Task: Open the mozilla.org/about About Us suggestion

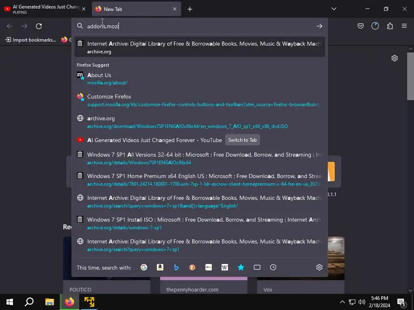Action: click(200, 79)
